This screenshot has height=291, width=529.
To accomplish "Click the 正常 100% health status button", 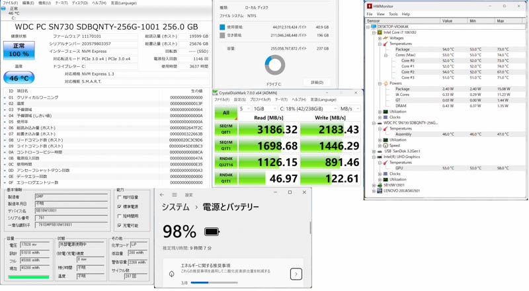I will tap(19, 50).
